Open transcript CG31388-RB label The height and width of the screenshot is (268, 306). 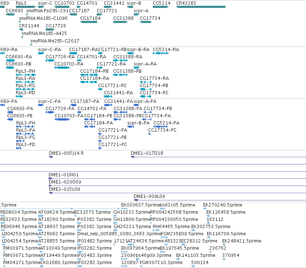pos(127,71)
